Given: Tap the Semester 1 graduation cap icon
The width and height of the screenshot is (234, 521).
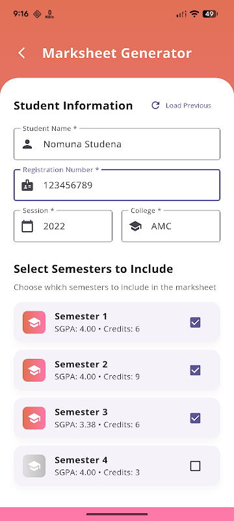Looking at the screenshot, I should [x=34, y=322].
